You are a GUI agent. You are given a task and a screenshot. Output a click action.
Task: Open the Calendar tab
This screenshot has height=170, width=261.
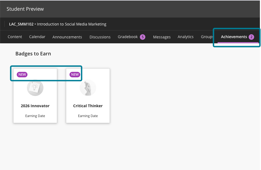(37, 36)
